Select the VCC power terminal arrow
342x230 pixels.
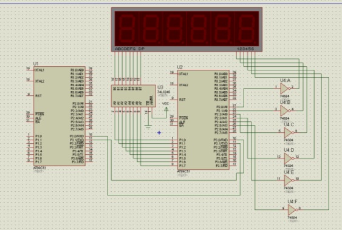pyautogui.click(x=166, y=109)
